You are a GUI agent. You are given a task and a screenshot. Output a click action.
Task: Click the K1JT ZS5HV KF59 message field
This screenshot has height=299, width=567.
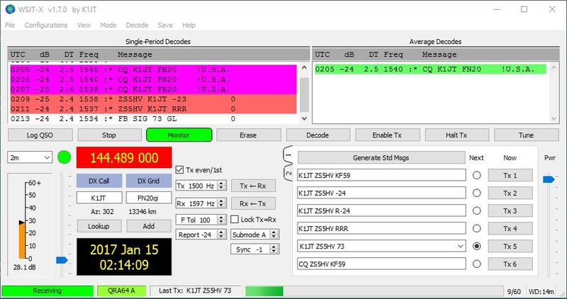381,175
